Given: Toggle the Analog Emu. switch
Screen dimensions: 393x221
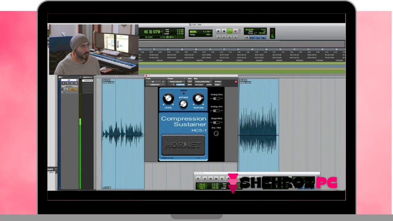Looking at the screenshot, I should (216, 99).
